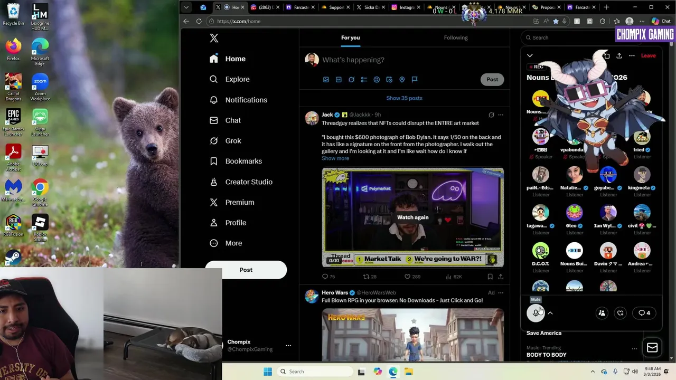The width and height of the screenshot is (676, 380).
Task: Open more options on Hero Wars ad
Action: point(501,292)
